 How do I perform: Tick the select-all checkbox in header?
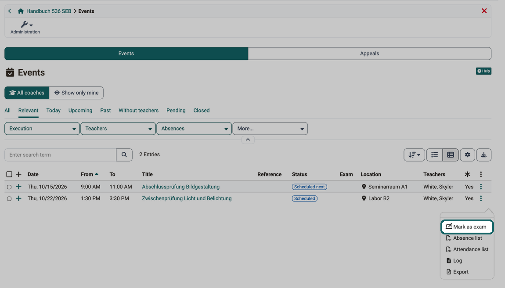coord(9,174)
